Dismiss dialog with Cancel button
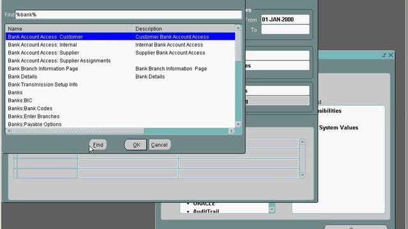Viewport: 408px width, 229px height. point(159,144)
